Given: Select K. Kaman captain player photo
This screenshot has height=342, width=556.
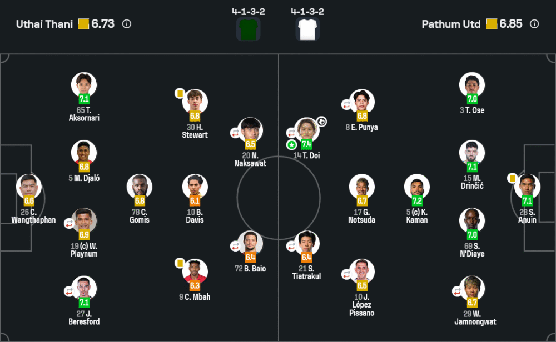Looking at the screenshot, I should tap(417, 187).
